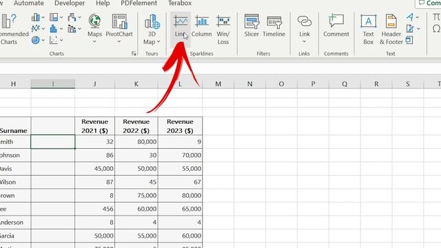Expand pie chart dropdown arrow

click(x=43, y=40)
